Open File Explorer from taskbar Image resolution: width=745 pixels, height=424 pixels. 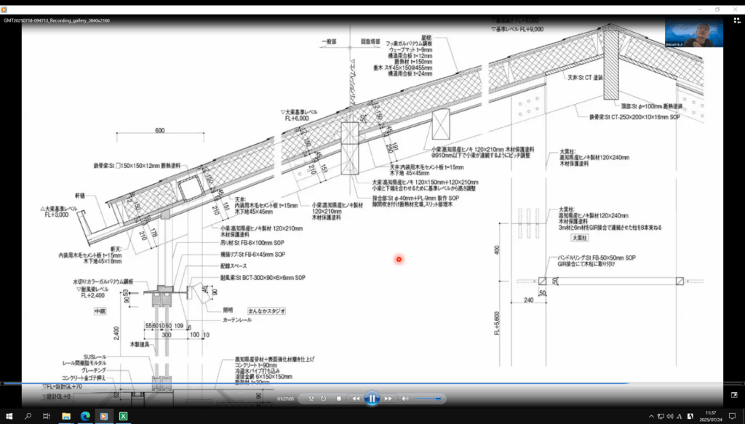tap(65, 416)
